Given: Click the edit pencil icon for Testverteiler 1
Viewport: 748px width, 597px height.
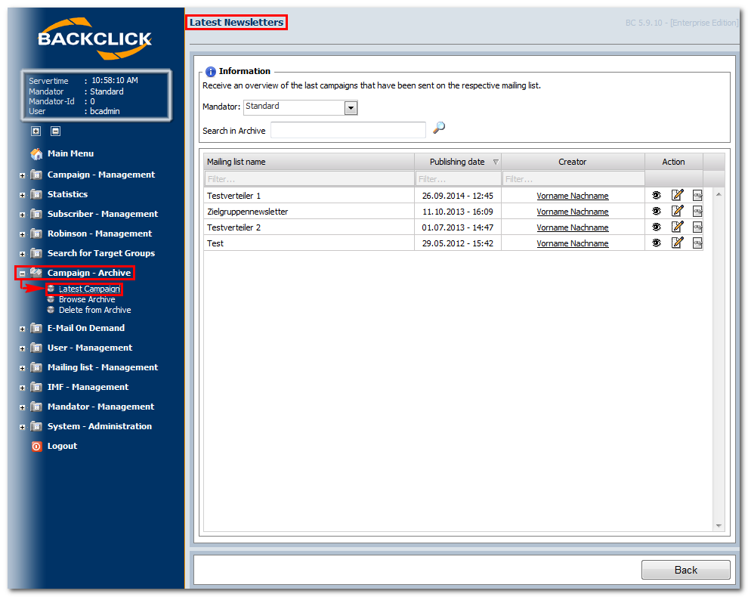Looking at the screenshot, I should pyautogui.click(x=678, y=195).
